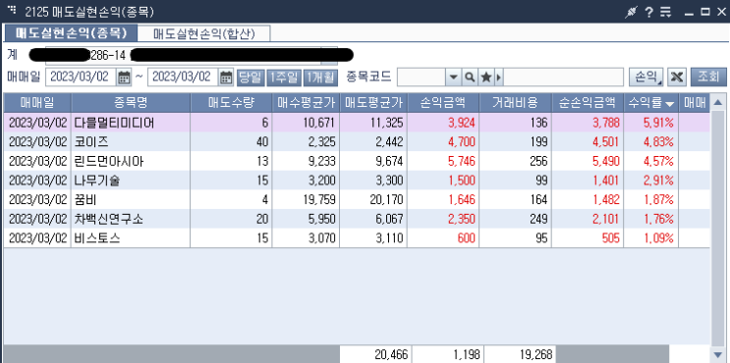Expand the account number dropdown

(329, 55)
